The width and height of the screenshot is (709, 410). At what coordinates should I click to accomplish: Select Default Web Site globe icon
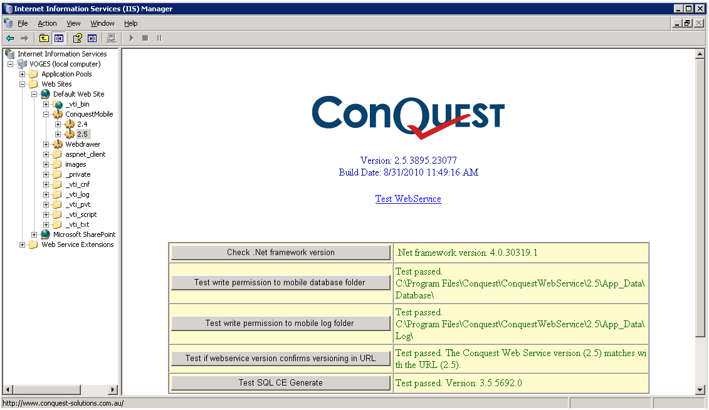45,94
